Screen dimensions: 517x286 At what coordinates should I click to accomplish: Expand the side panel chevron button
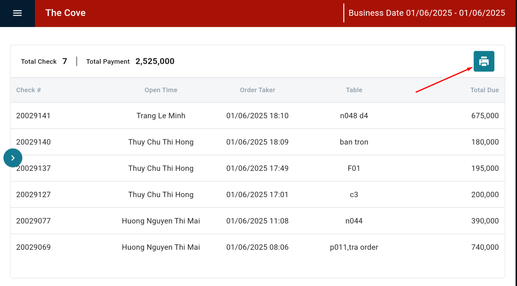point(13,158)
